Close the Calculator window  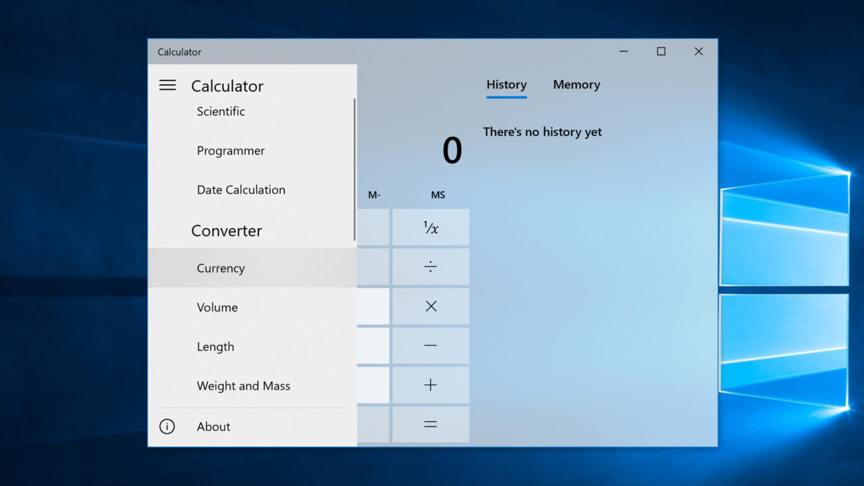(699, 51)
